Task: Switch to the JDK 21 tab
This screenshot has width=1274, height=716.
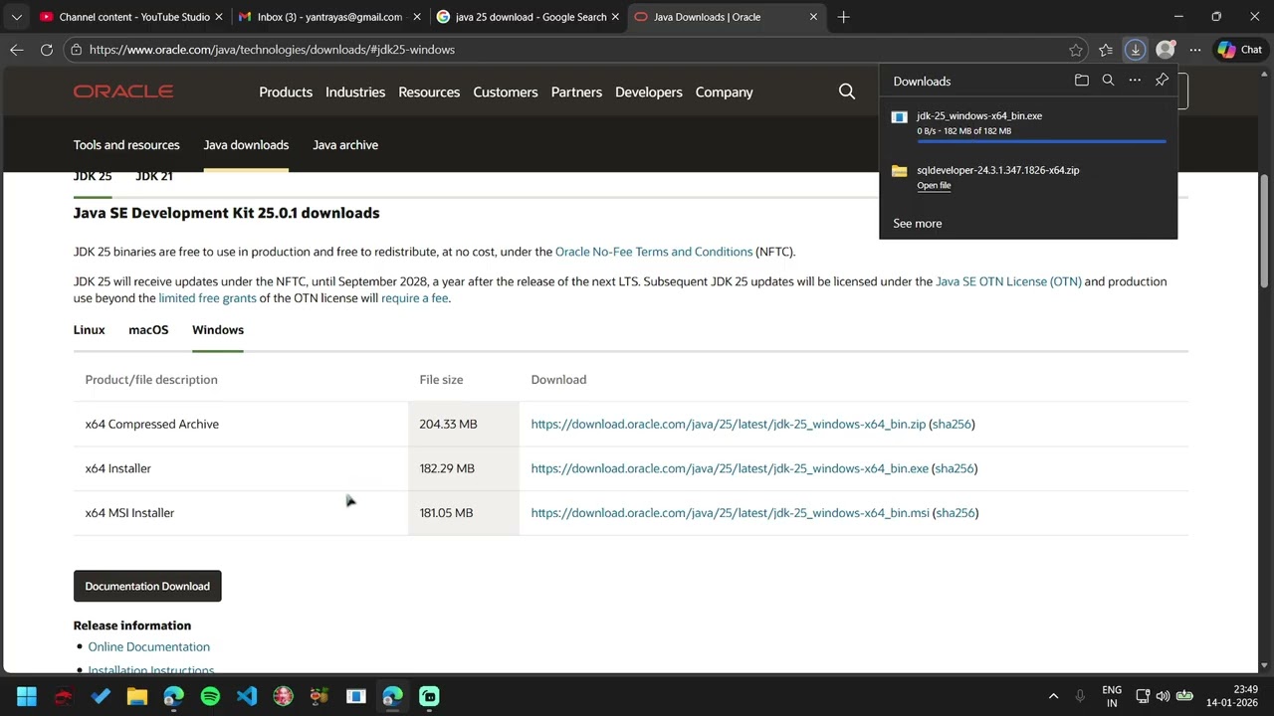Action: (154, 177)
